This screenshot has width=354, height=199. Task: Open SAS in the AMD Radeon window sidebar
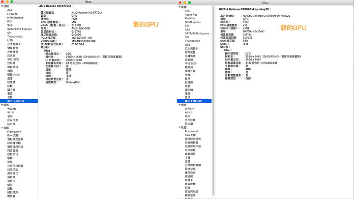click(10, 25)
